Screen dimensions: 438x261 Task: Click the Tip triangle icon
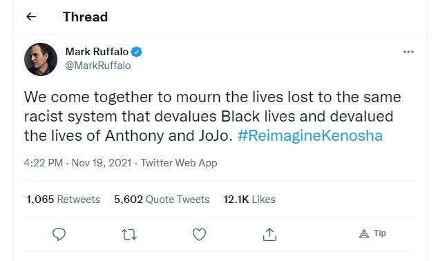364,233
